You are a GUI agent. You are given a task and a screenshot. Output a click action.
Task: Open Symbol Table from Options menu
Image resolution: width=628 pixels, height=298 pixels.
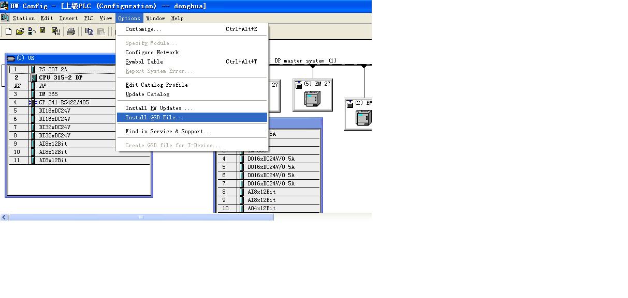(x=192, y=61)
